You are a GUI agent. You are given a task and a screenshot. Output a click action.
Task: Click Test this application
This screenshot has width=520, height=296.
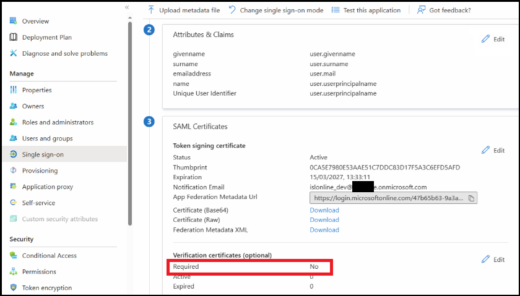click(x=372, y=11)
